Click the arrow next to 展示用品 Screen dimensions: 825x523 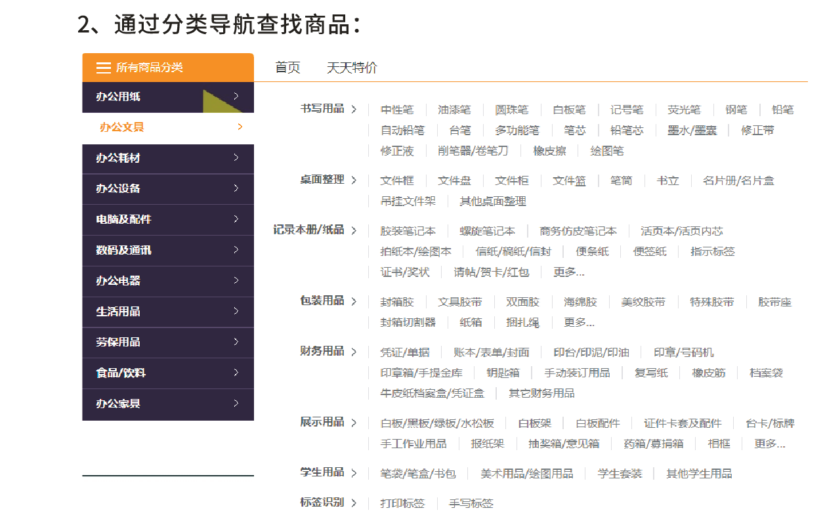(354, 423)
